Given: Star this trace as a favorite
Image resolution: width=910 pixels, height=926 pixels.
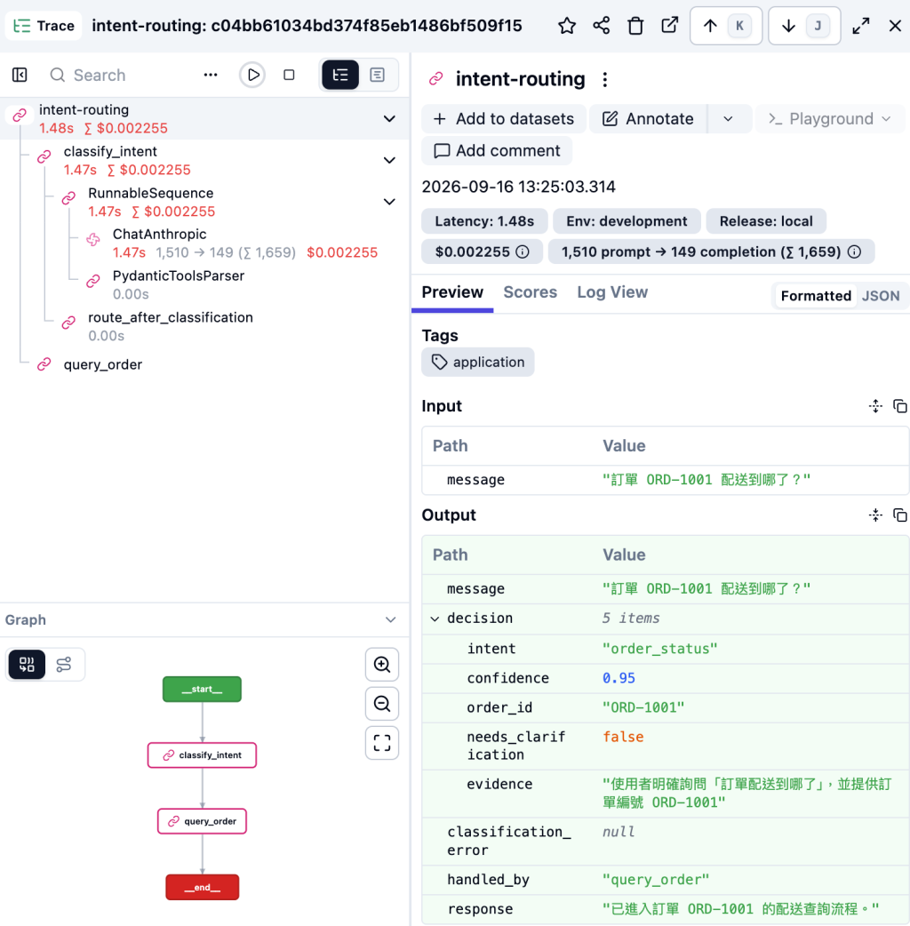Looking at the screenshot, I should pyautogui.click(x=567, y=26).
